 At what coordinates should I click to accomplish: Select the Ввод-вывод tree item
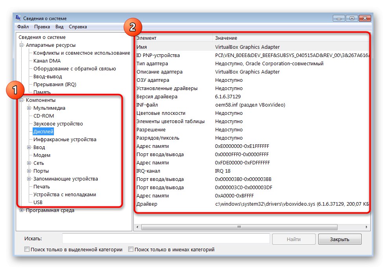pos(48,77)
